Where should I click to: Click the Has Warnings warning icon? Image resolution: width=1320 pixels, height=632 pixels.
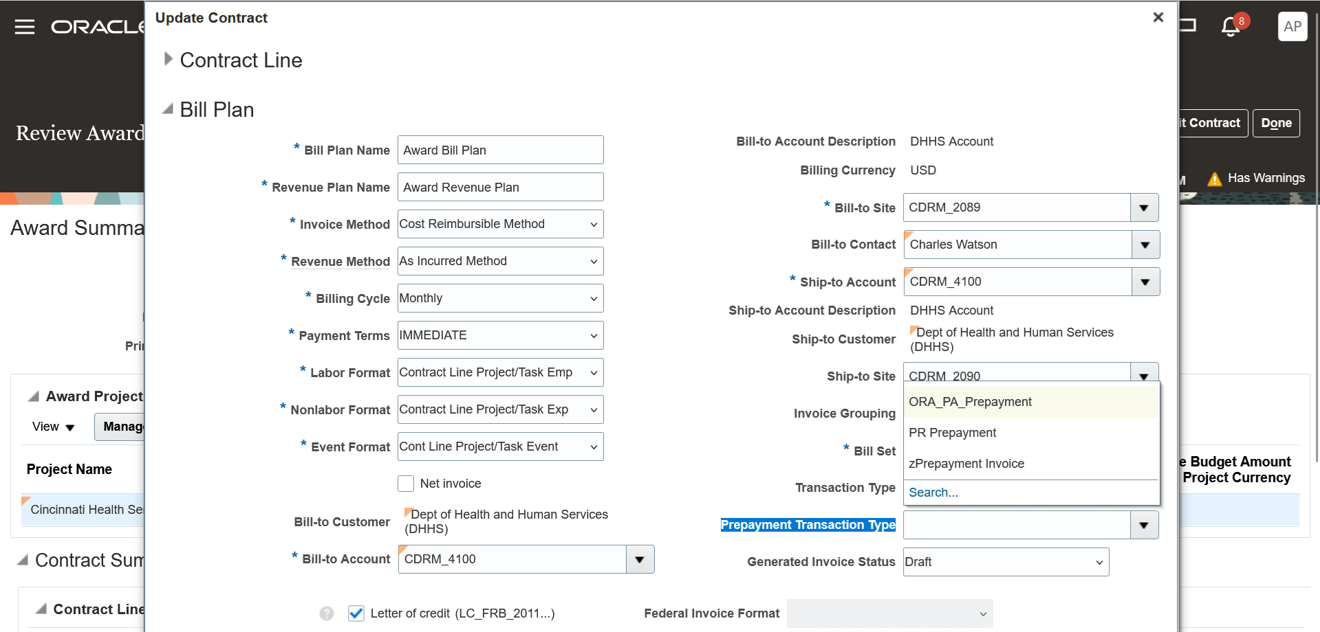(x=1215, y=179)
